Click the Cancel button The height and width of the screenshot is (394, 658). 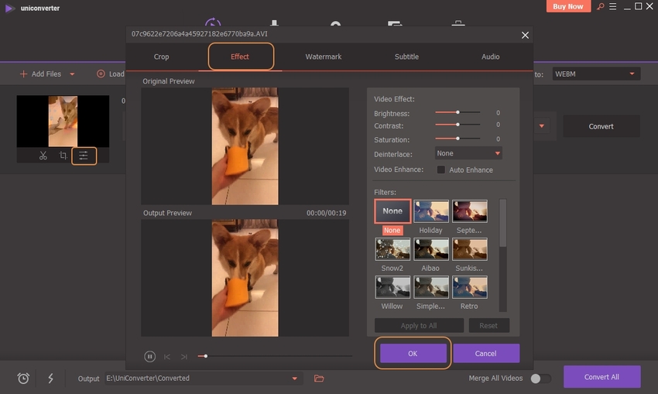tap(485, 353)
